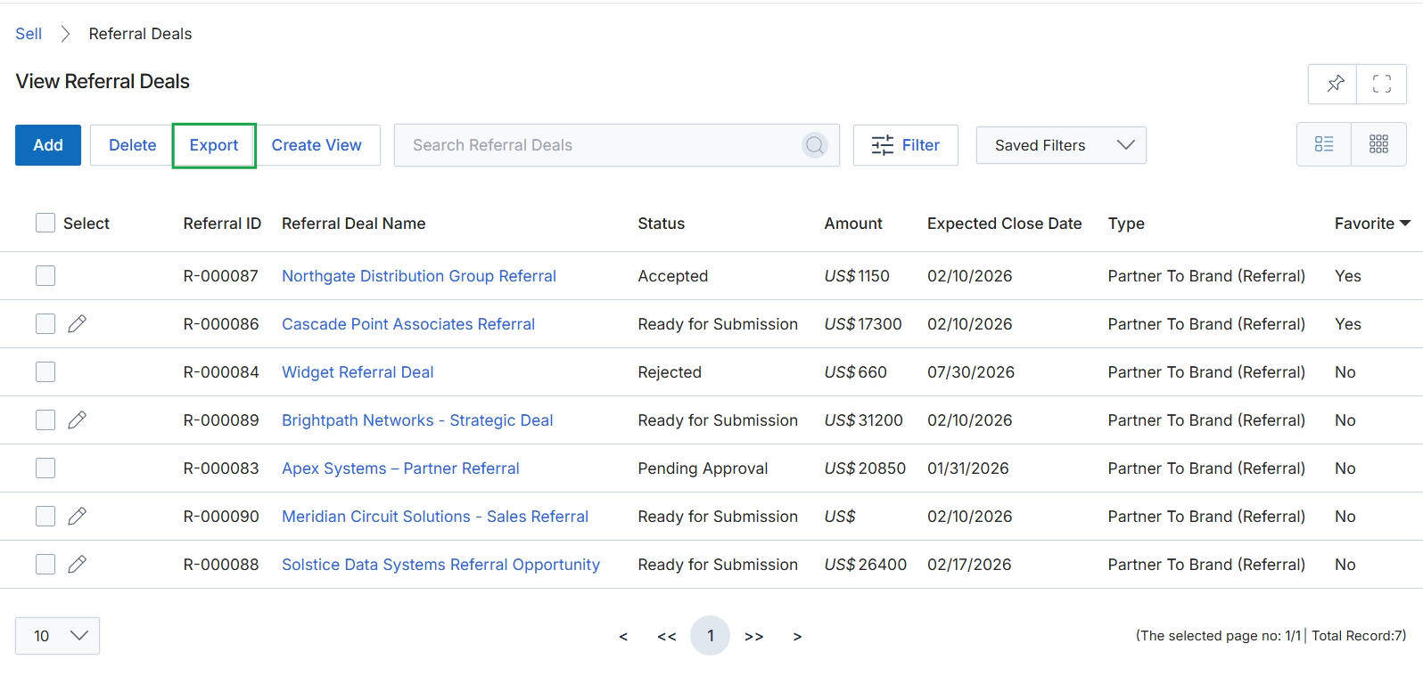This screenshot has height=676, width=1423.
Task: Select page 1 in pagination
Action: tap(710, 636)
